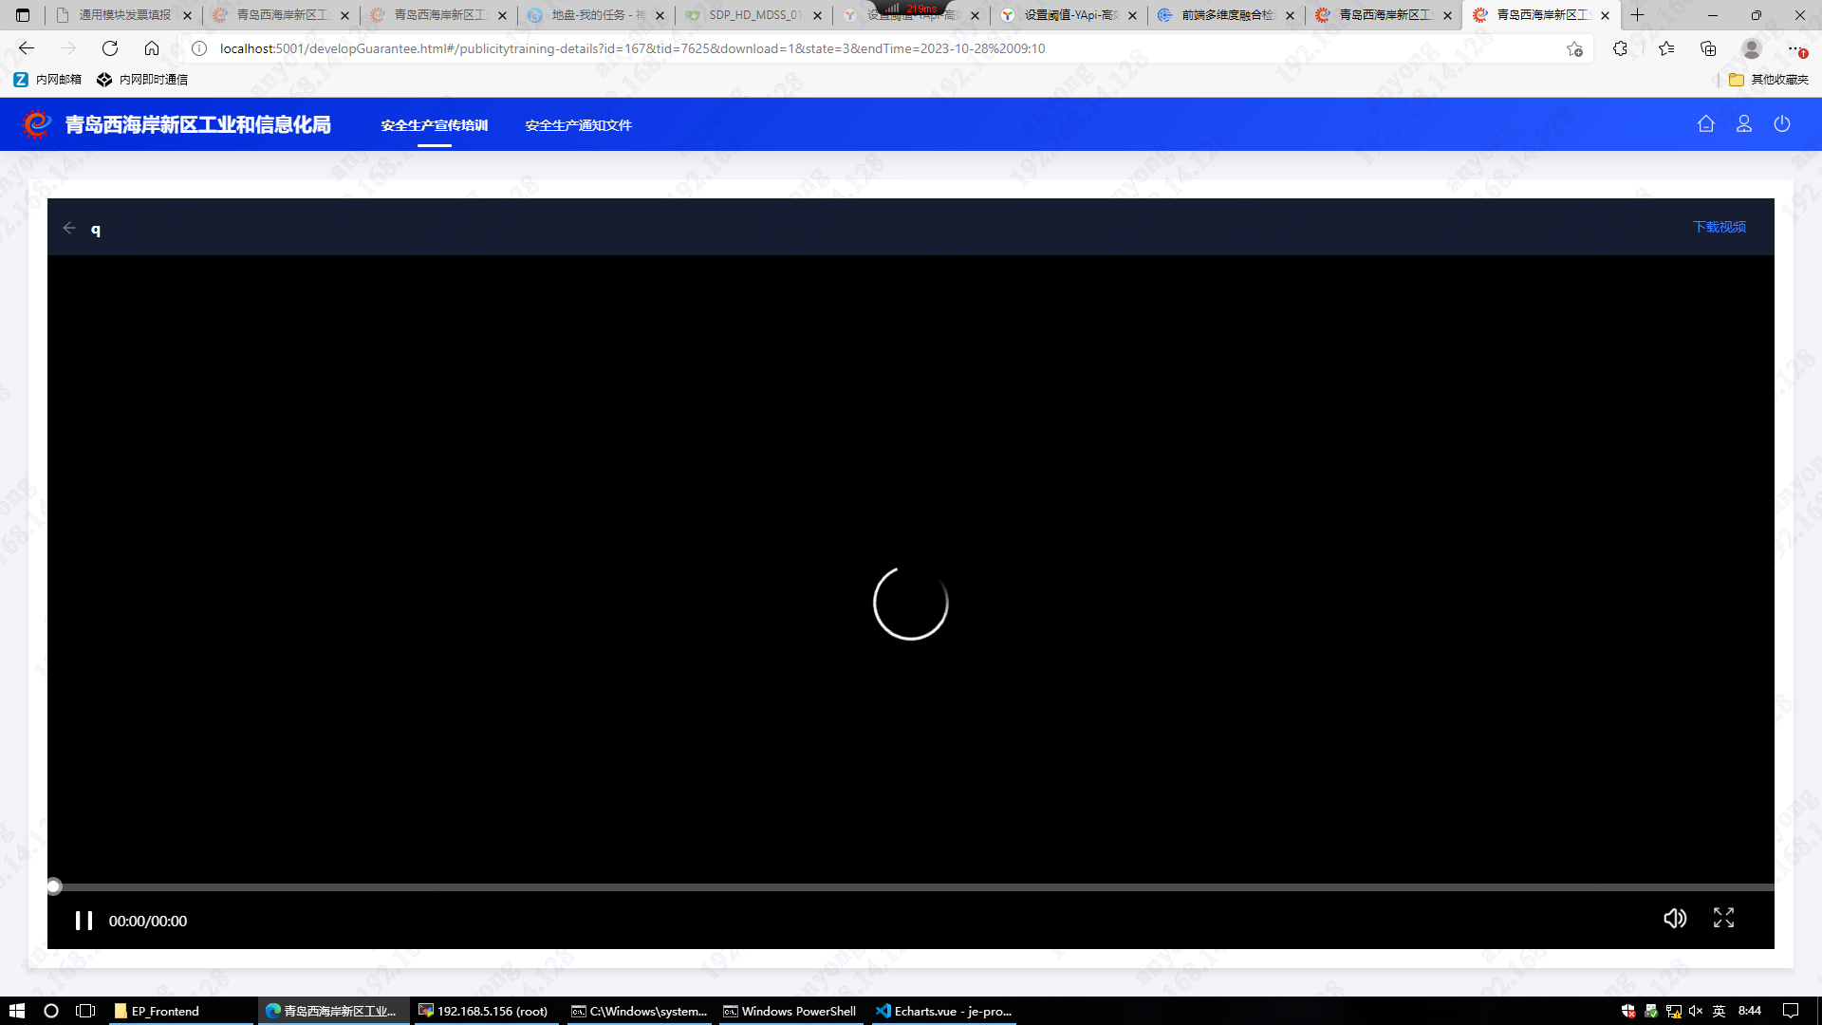Image resolution: width=1822 pixels, height=1025 pixels.
Task: Open the 安全生产通知文件 tab
Action: [579, 125]
